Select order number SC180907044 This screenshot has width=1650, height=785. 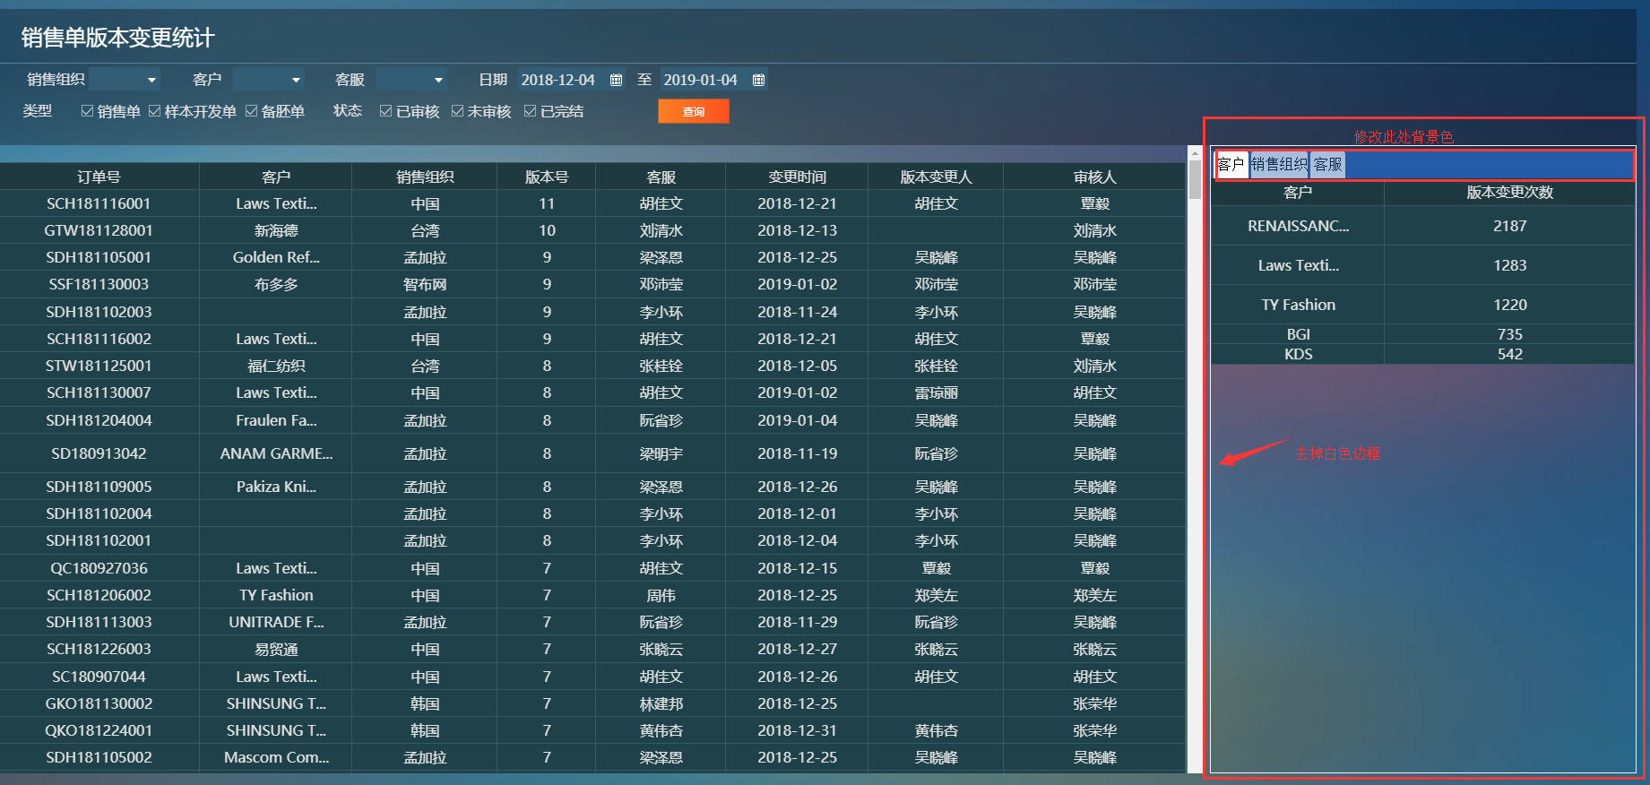pyautogui.click(x=99, y=677)
